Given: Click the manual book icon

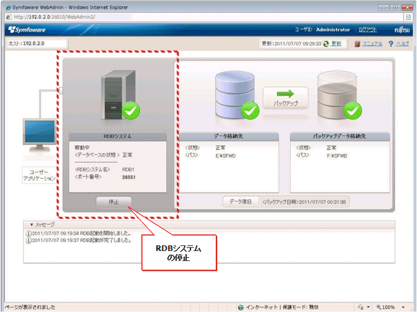Looking at the screenshot, I should pos(357,44).
